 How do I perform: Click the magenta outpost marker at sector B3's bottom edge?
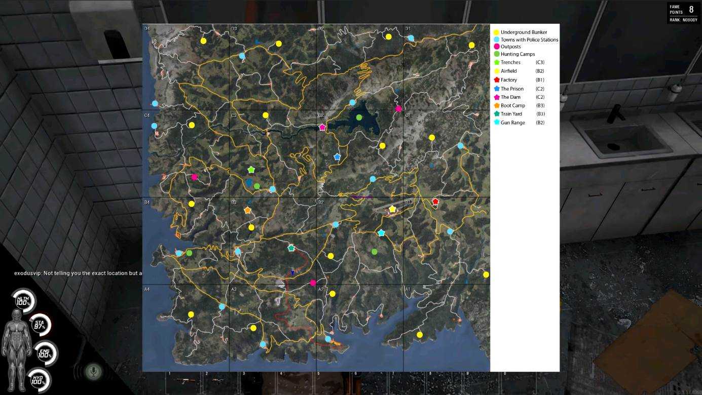313,283
